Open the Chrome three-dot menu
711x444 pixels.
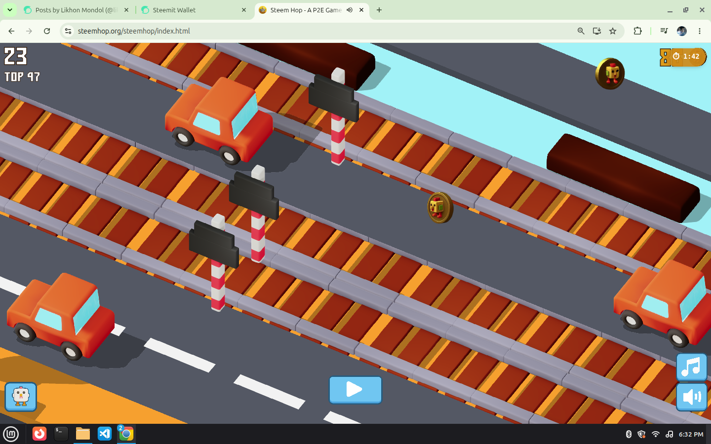click(700, 31)
